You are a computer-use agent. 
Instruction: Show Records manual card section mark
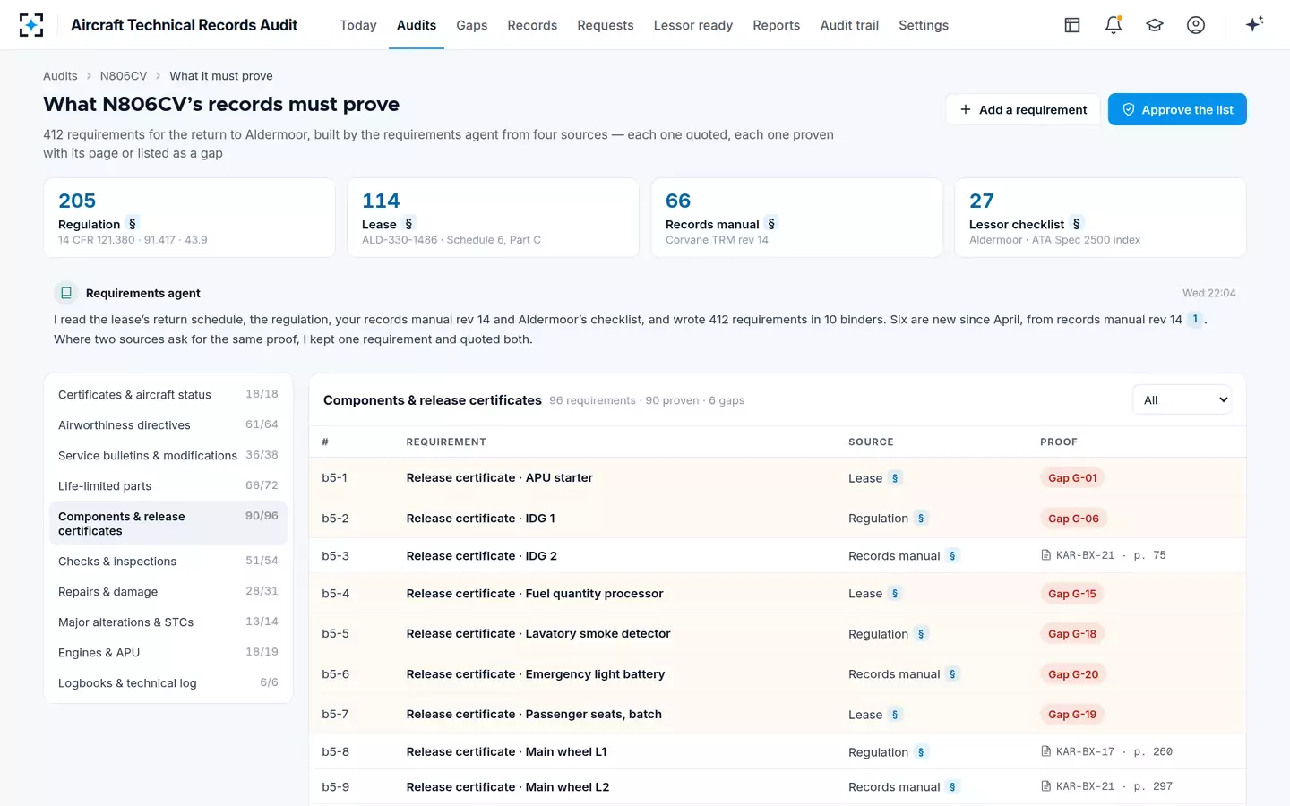pos(771,224)
